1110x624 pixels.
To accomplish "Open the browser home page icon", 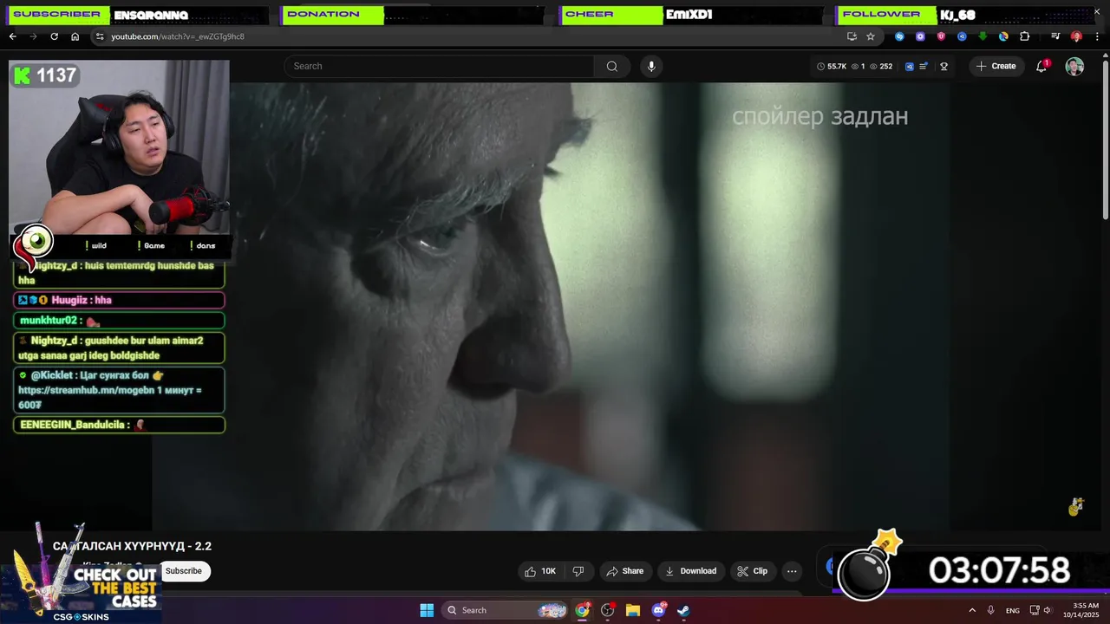I will pyautogui.click(x=75, y=36).
